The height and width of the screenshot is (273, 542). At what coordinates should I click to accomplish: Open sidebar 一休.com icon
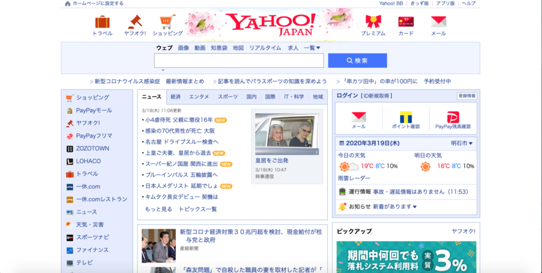[x=70, y=187]
